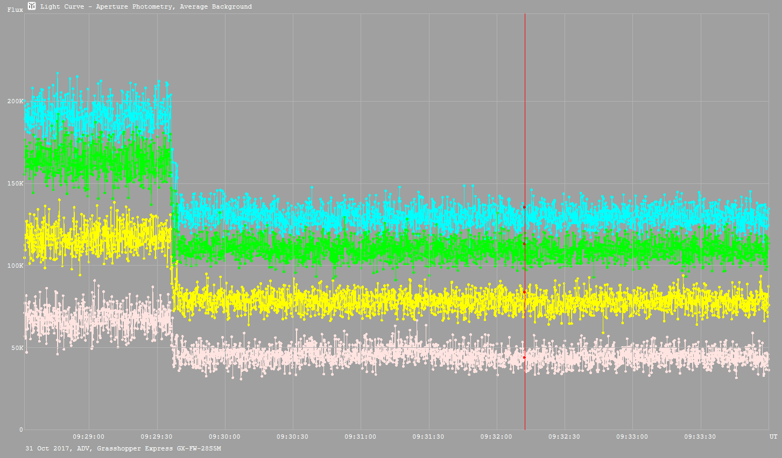Click the 100K flux axis label
Screen dimensions: 782x458
pyautogui.click(x=15, y=266)
